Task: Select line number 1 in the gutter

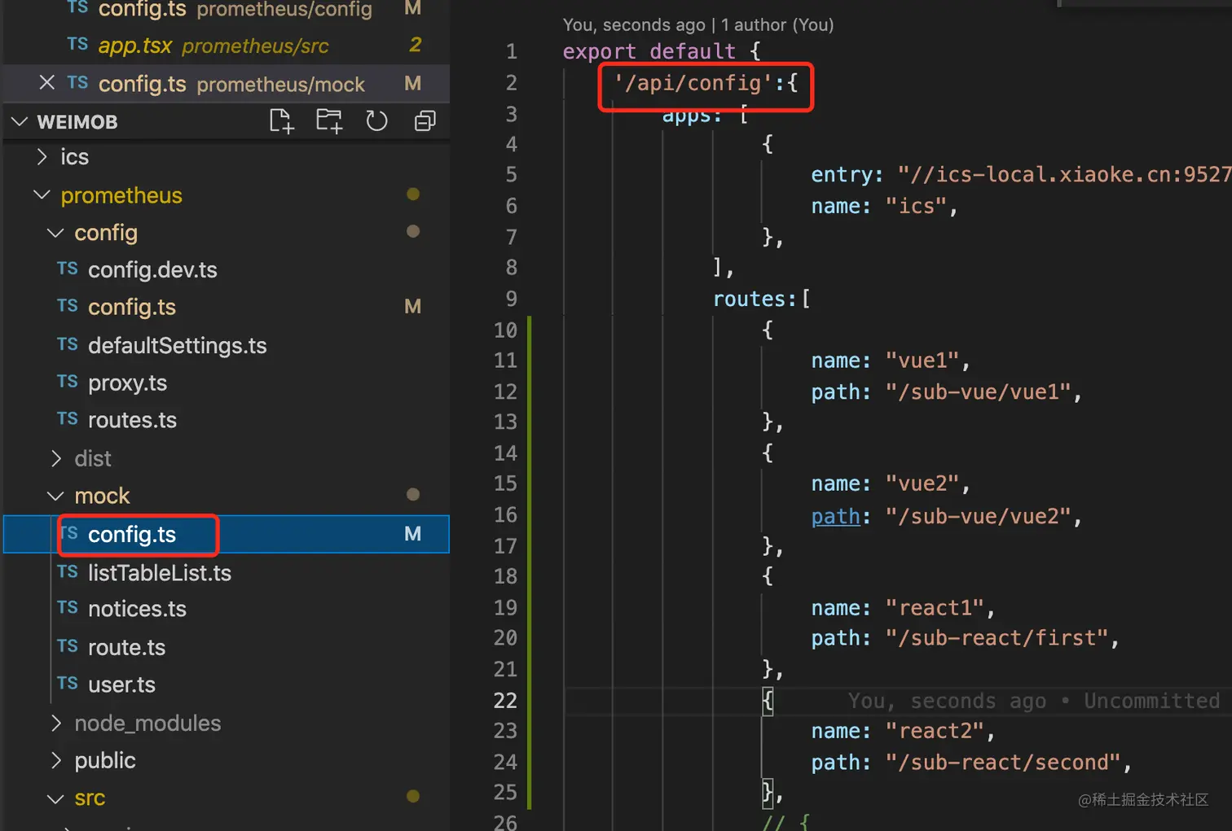Action: pos(511,51)
